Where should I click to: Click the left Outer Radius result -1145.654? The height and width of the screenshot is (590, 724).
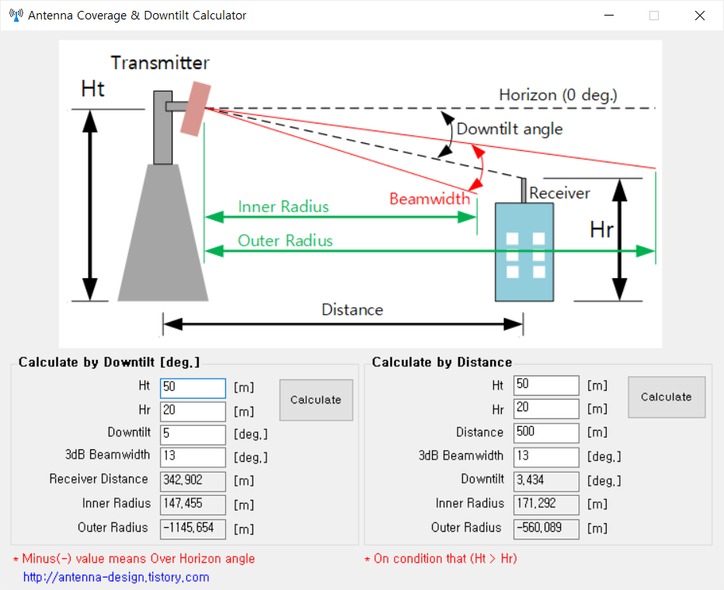pyautogui.click(x=193, y=529)
